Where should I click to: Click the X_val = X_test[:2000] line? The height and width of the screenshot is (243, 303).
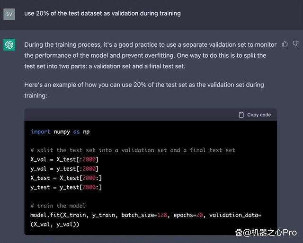[65, 159]
